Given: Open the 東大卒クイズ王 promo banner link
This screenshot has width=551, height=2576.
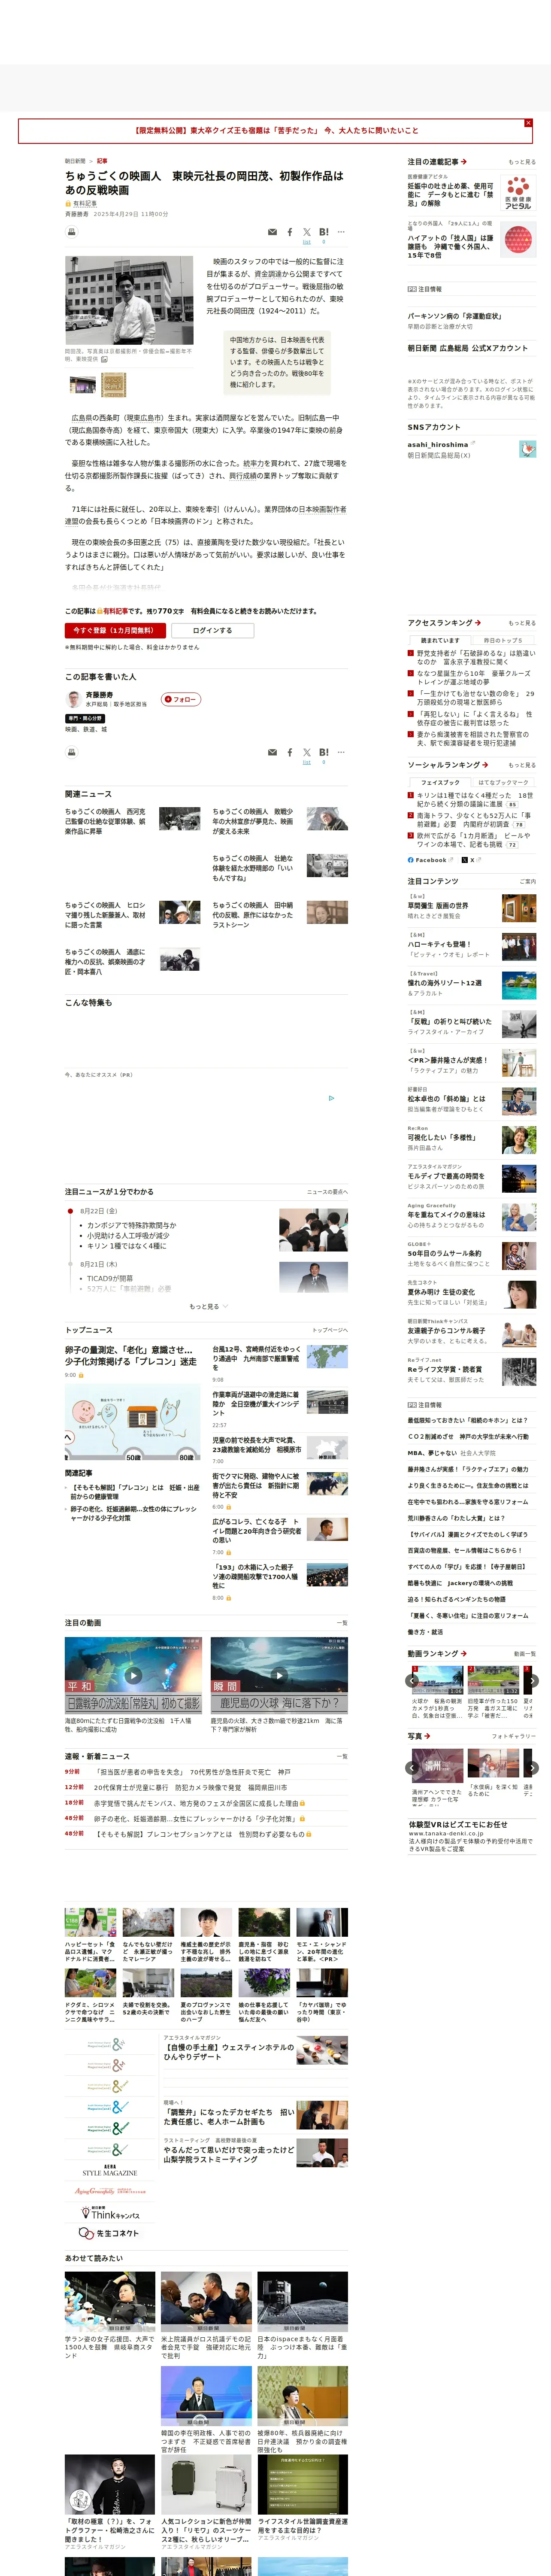Looking at the screenshot, I should [x=276, y=131].
